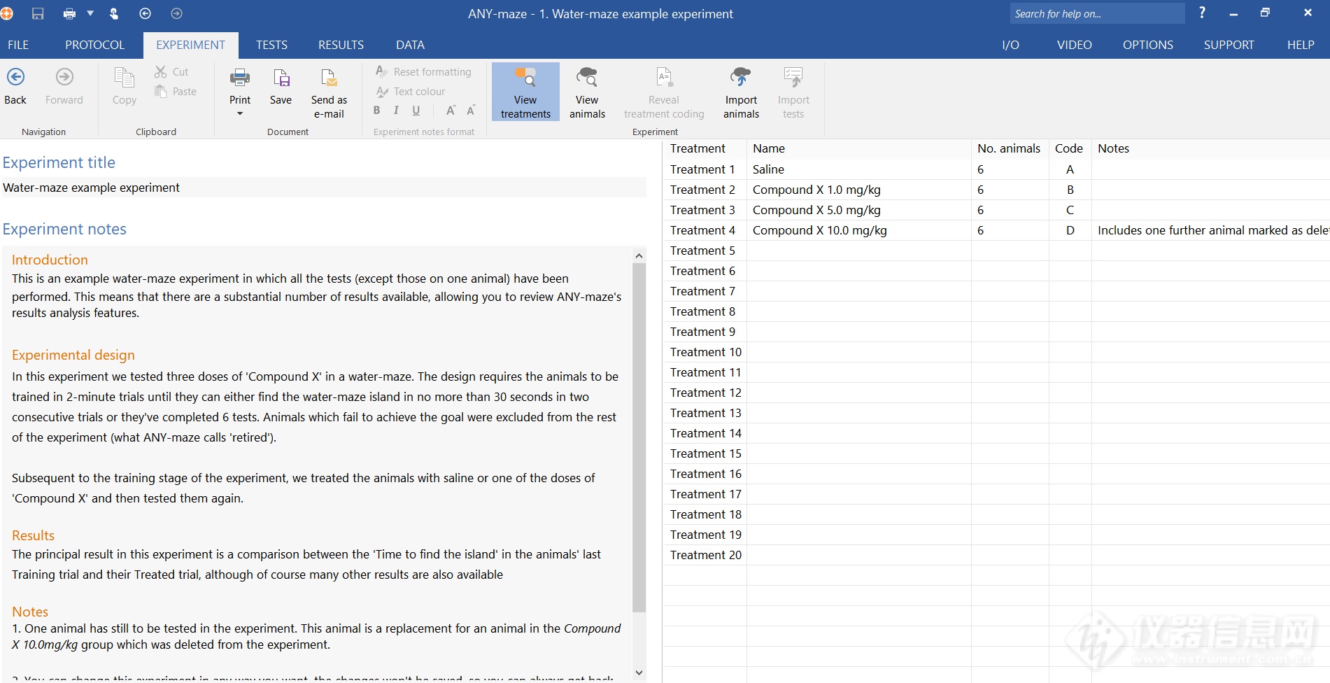Switch to the DATA tab

pos(410,45)
